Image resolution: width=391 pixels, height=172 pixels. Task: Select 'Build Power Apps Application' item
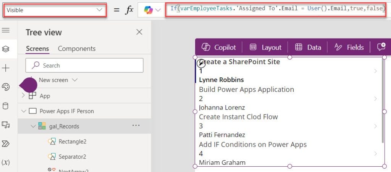pyautogui.click(x=246, y=89)
